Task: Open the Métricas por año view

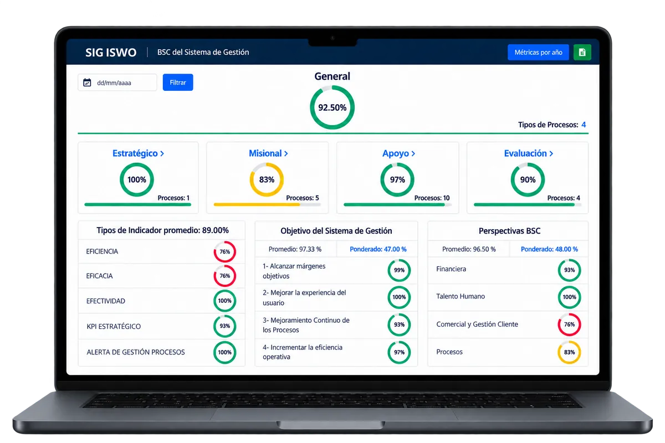Action: click(538, 52)
